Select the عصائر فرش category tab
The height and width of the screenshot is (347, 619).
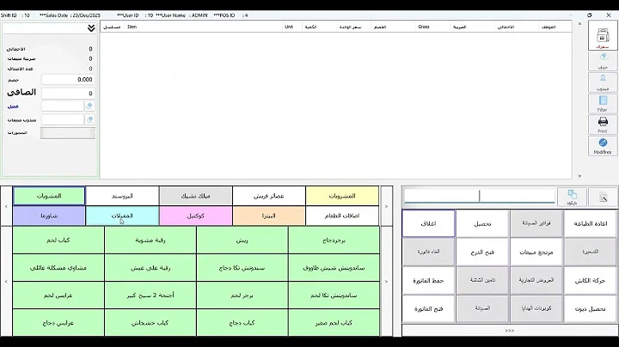tap(269, 196)
